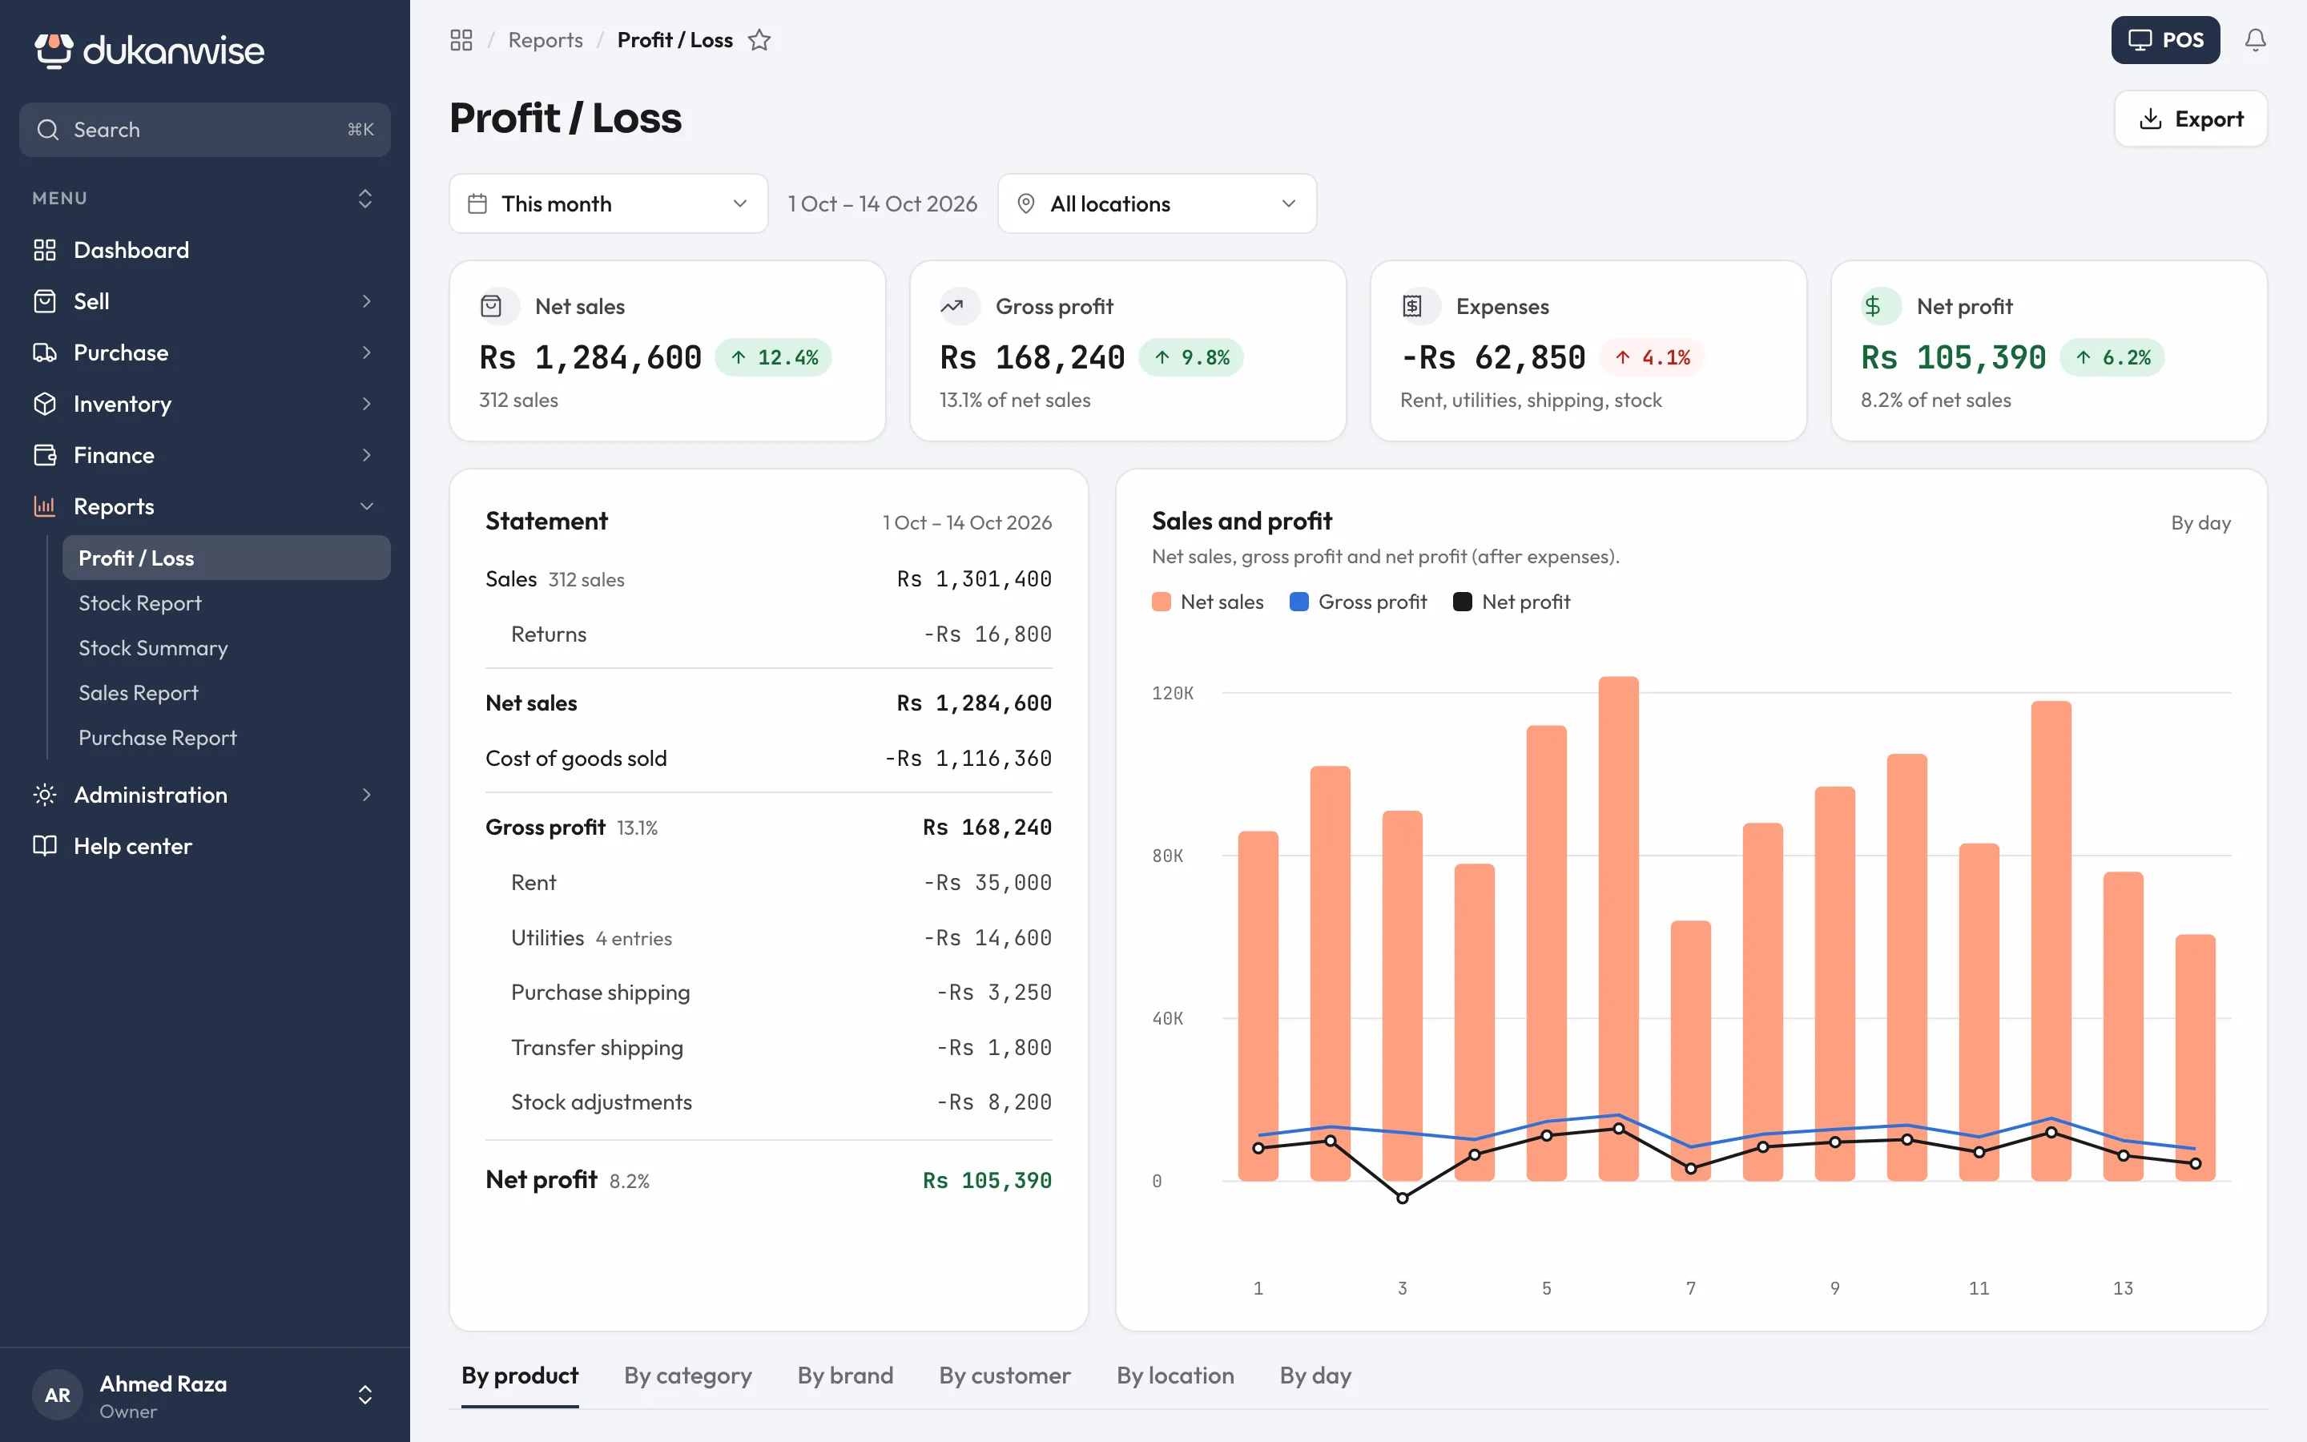This screenshot has height=1442, width=2307.
Task: Collapse the Reports menu chevron
Action: 366,506
